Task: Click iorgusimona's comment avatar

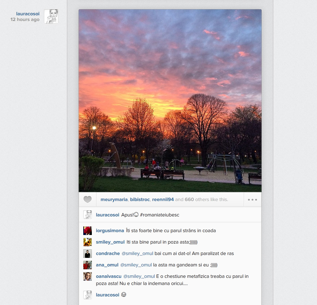Action: (88, 231)
